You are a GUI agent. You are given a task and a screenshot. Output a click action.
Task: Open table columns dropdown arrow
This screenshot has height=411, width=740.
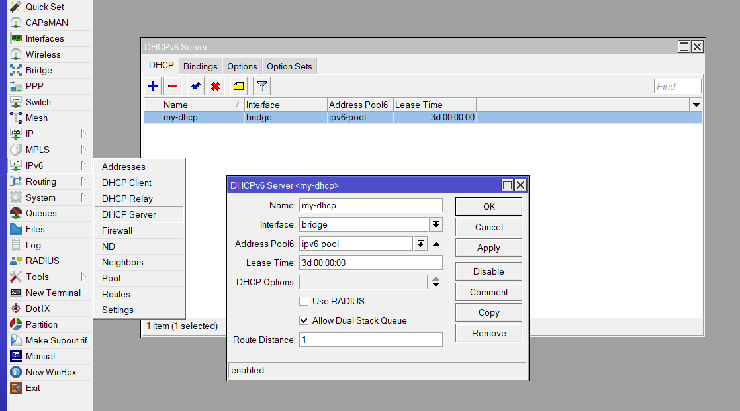pyautogui.click(x=696, y=105)
